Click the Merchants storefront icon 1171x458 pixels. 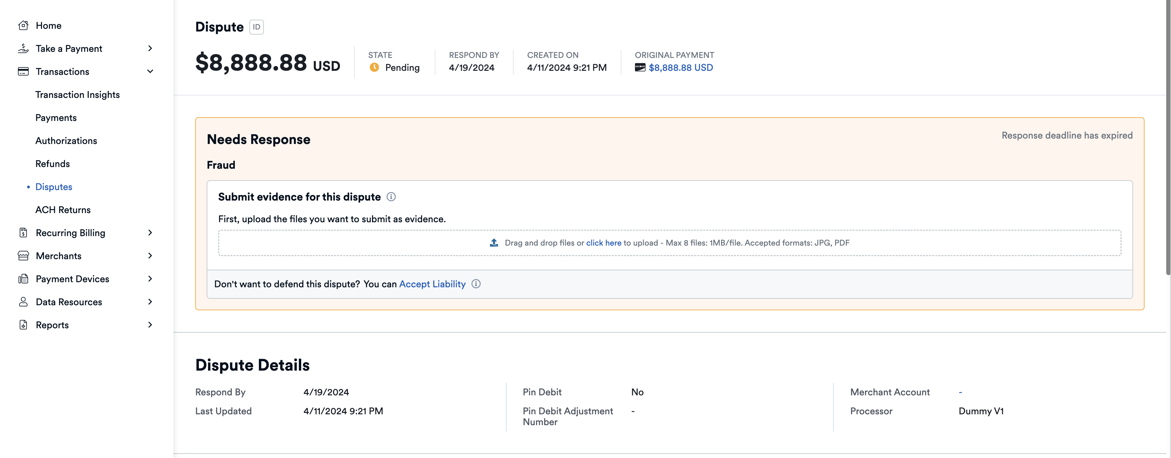click(23, 256)
